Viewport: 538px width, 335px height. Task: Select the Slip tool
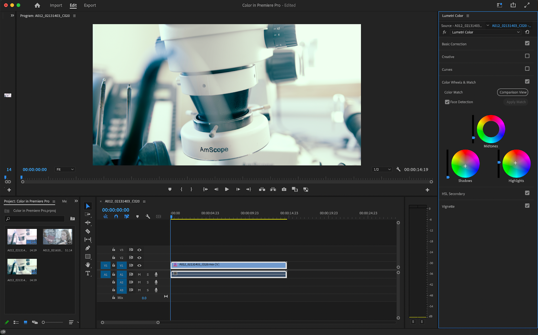[x=88, y=240]
